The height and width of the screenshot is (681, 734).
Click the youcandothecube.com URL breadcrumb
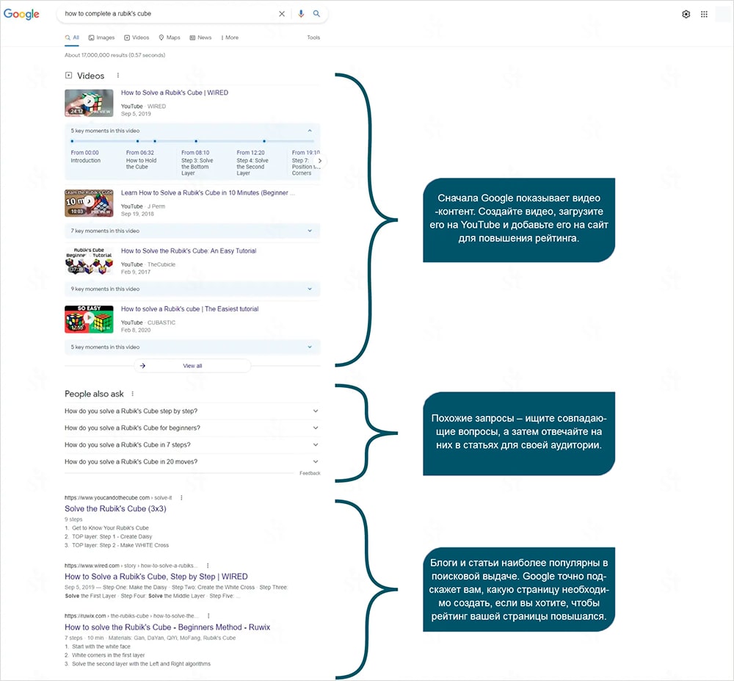tap(118, 497)
